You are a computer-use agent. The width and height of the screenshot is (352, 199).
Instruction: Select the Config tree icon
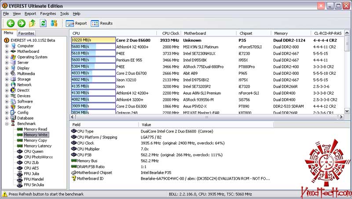coord(13,113)
